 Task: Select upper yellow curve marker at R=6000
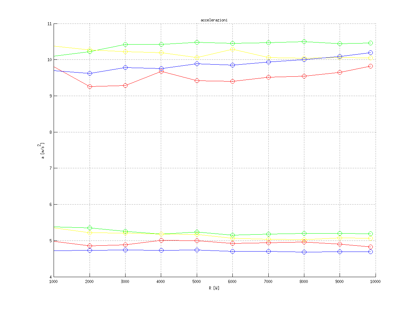click(233, 49)
